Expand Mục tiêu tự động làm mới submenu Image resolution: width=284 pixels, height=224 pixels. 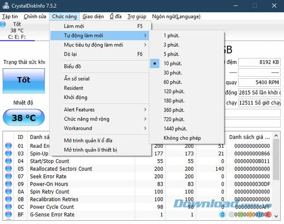(99, 45)
